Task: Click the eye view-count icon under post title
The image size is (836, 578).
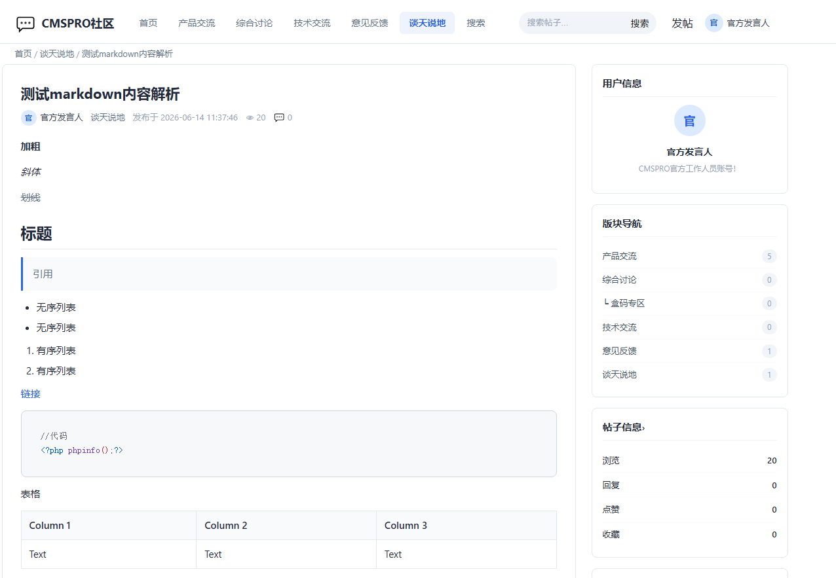Action: coord(250,118)
